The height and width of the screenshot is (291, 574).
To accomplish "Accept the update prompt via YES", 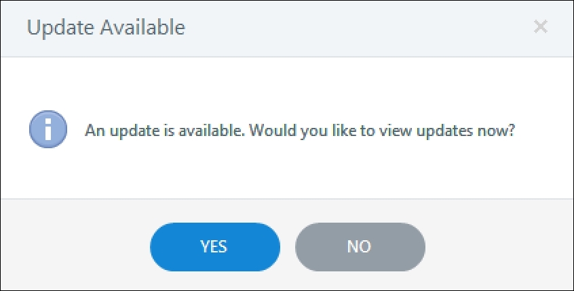I will (x=215, y=247).
